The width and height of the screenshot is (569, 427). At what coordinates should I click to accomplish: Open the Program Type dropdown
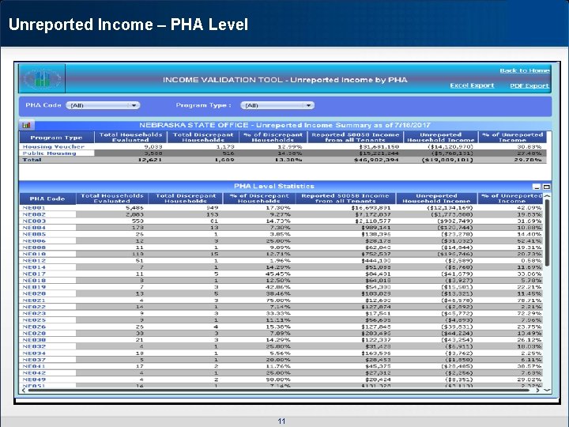pyautogui.click(x=277, y=105)
